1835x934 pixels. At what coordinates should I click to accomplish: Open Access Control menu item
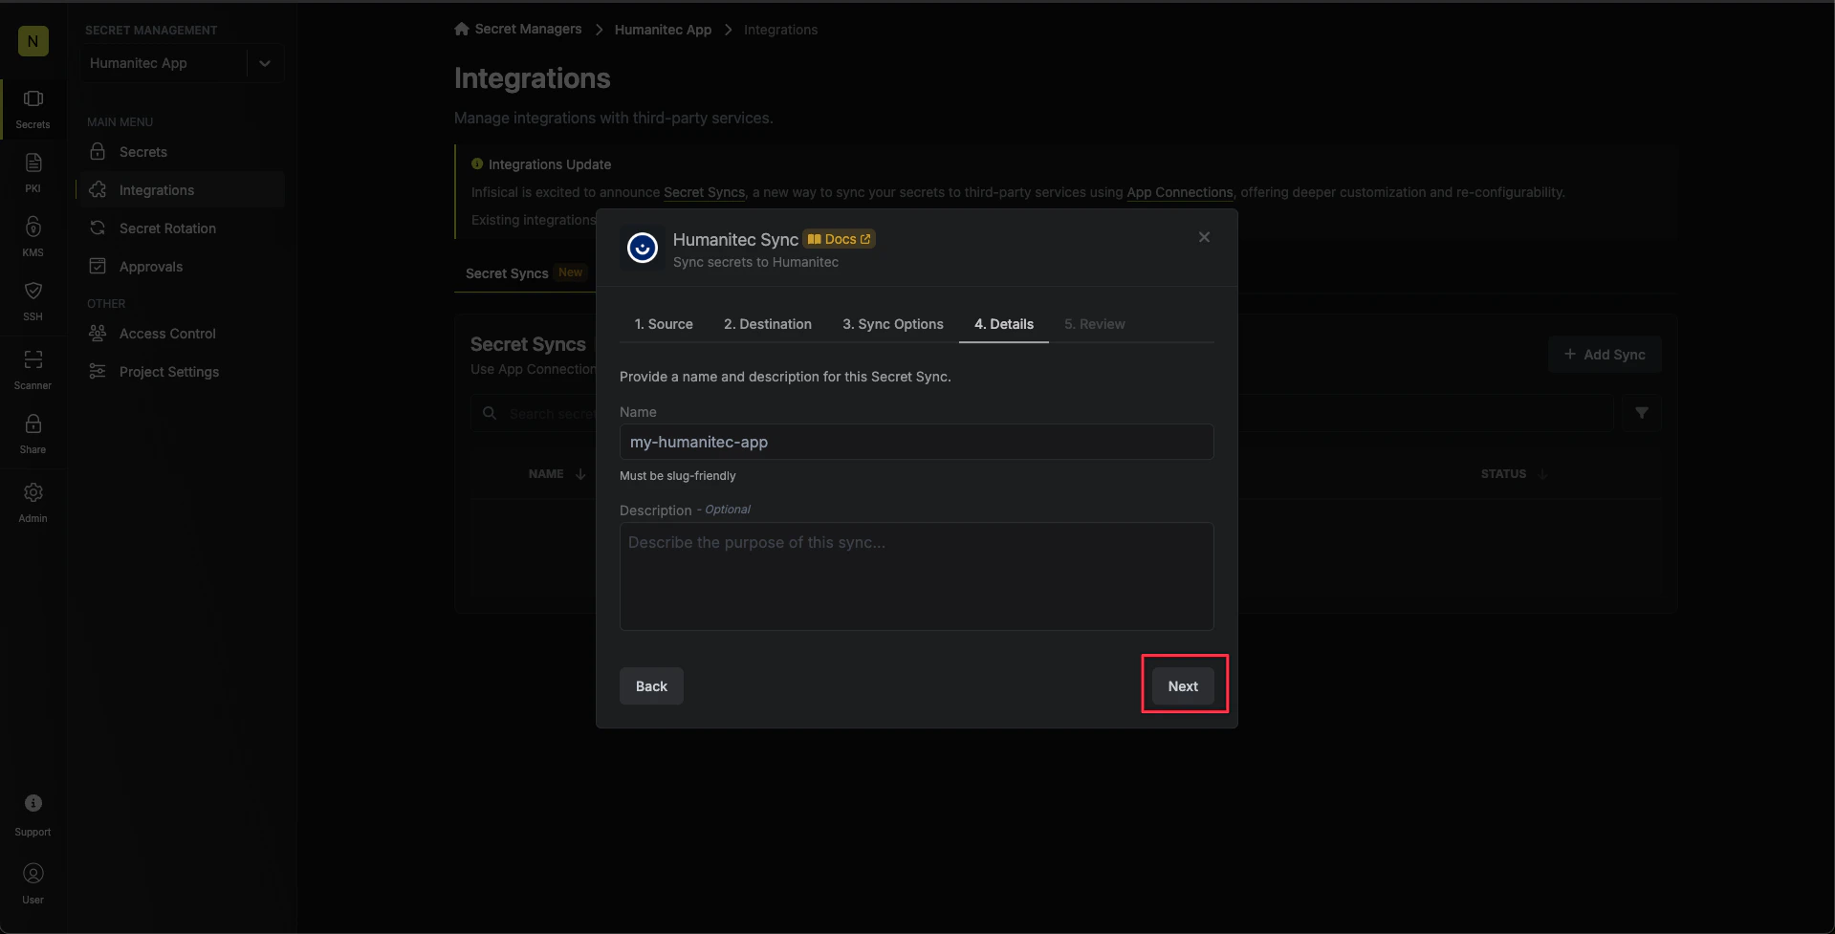(180, 334)
